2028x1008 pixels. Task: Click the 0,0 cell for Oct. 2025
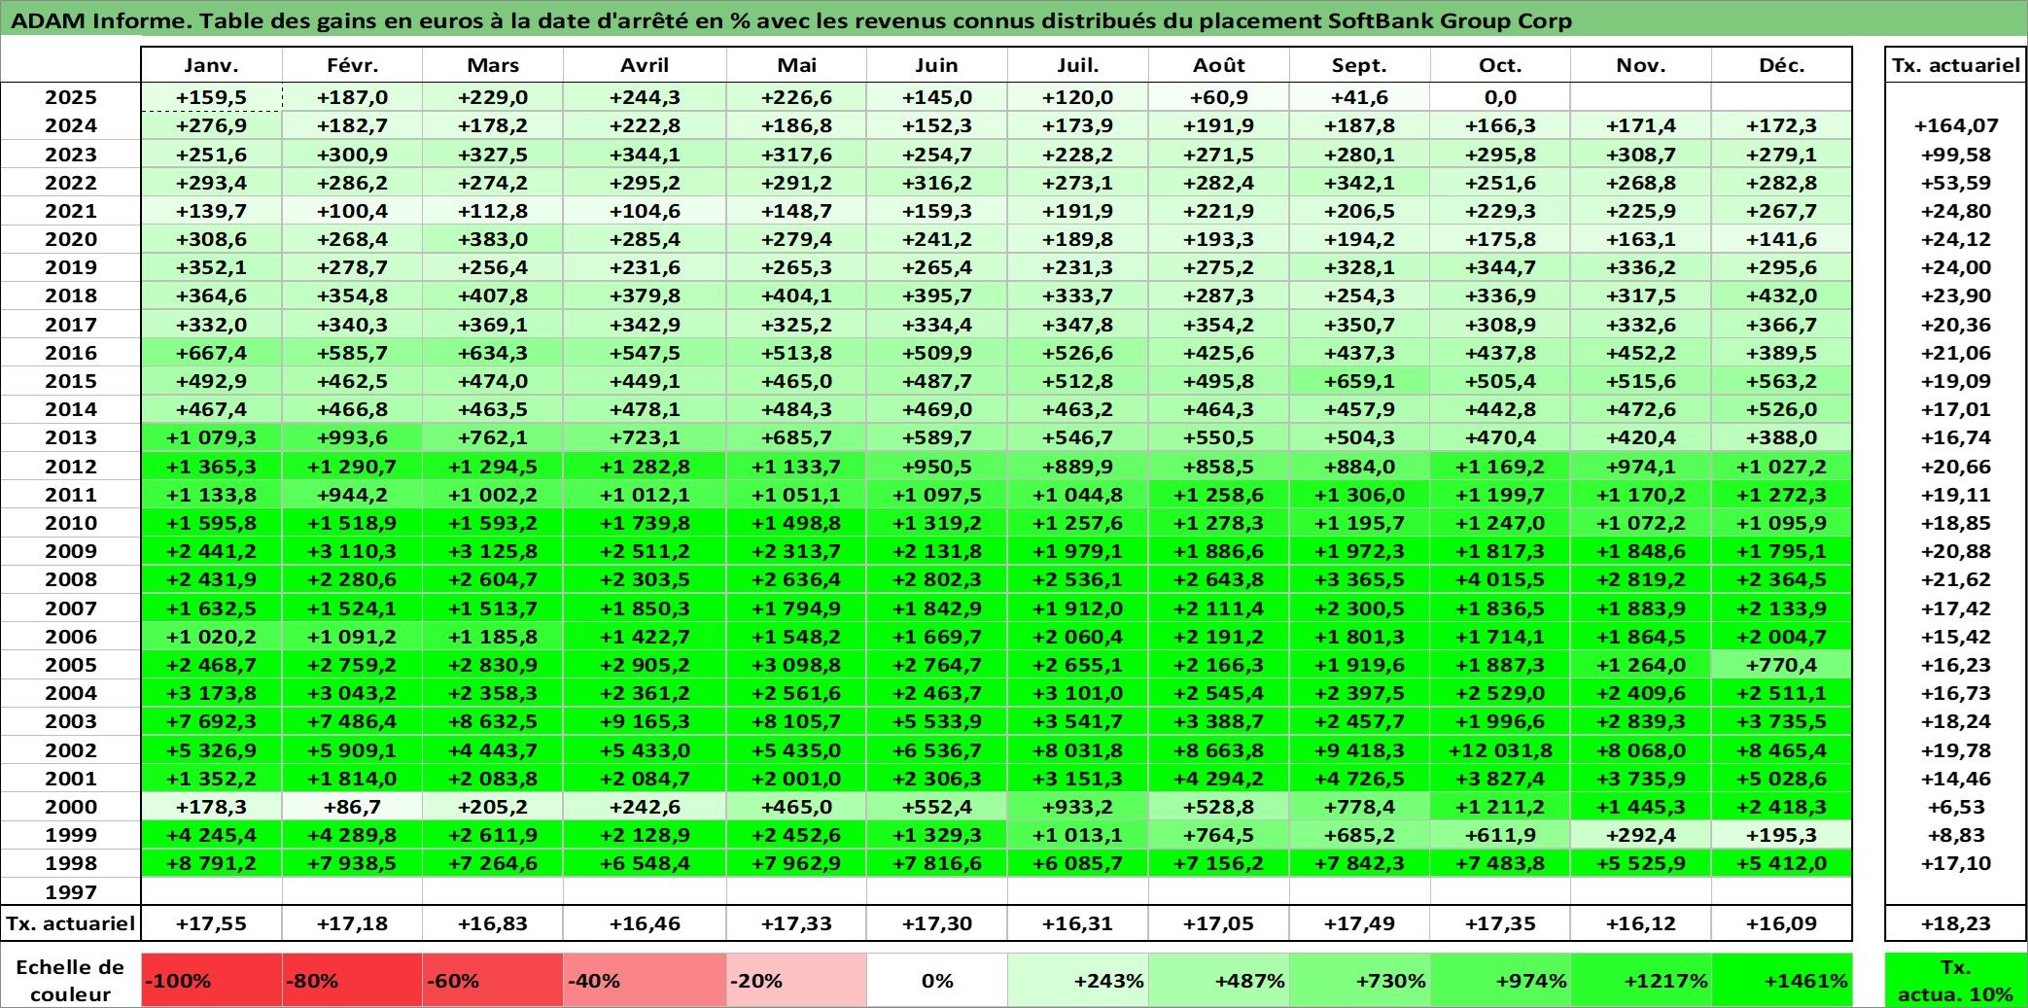pos(1500,97)
